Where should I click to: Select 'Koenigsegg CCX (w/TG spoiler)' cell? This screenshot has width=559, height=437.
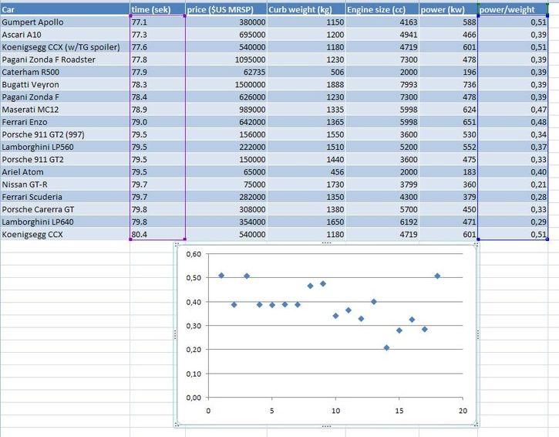pyautogui.click(x=65, y=47)
